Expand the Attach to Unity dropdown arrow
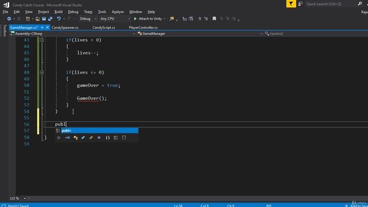368x207 pixels. [x=164, y=19]
